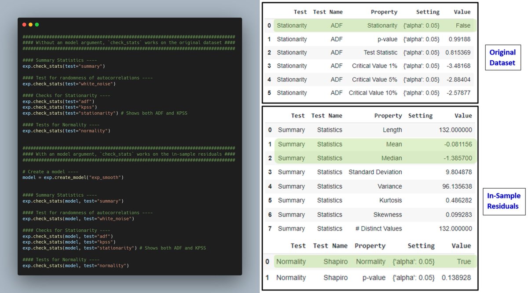Image resolution: width=528 pixels, height=293 pixels.
Task: Click the ADF Stationarity value "False"
Action: tap(463, 26)
